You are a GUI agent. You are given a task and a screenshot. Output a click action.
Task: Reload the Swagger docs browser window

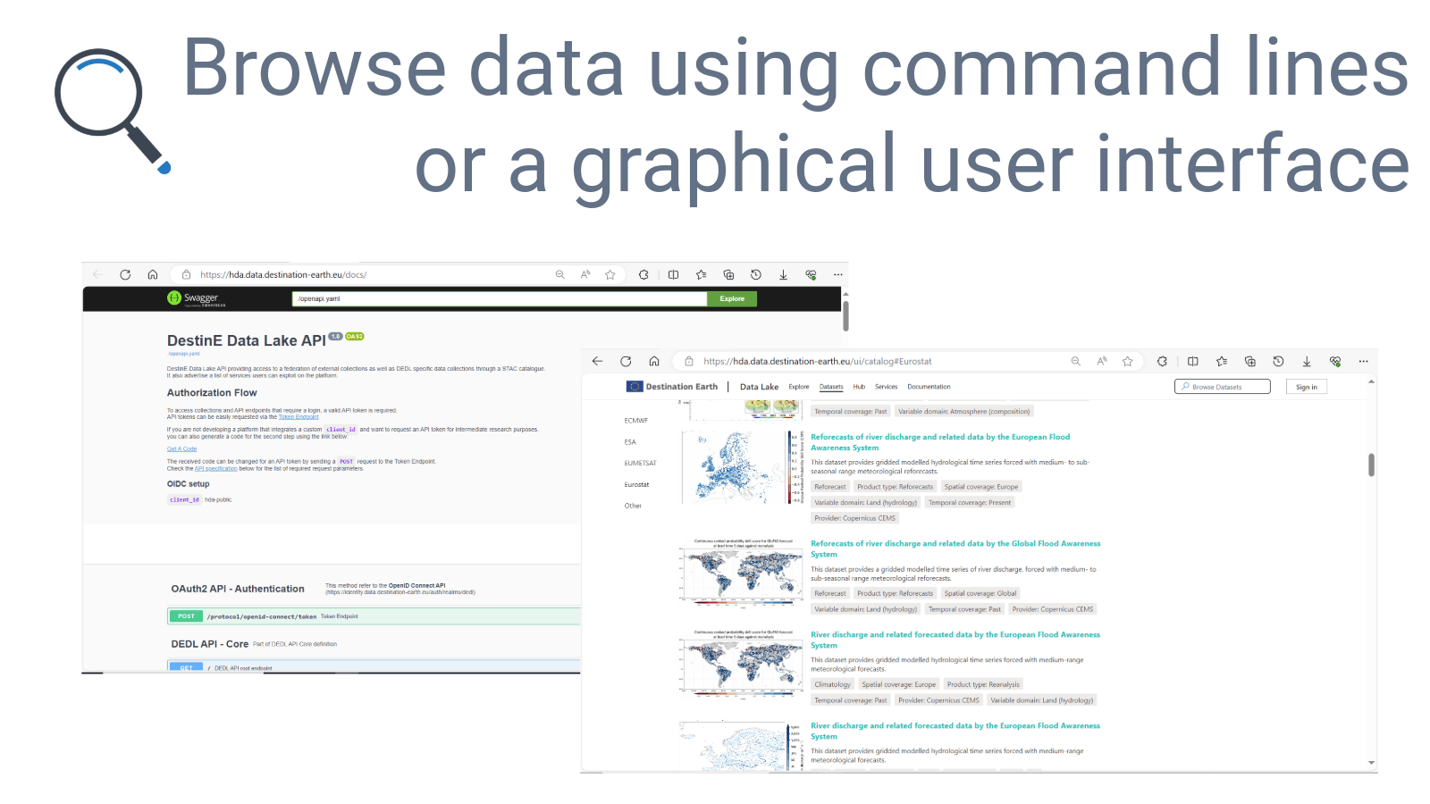click(125, 275)
